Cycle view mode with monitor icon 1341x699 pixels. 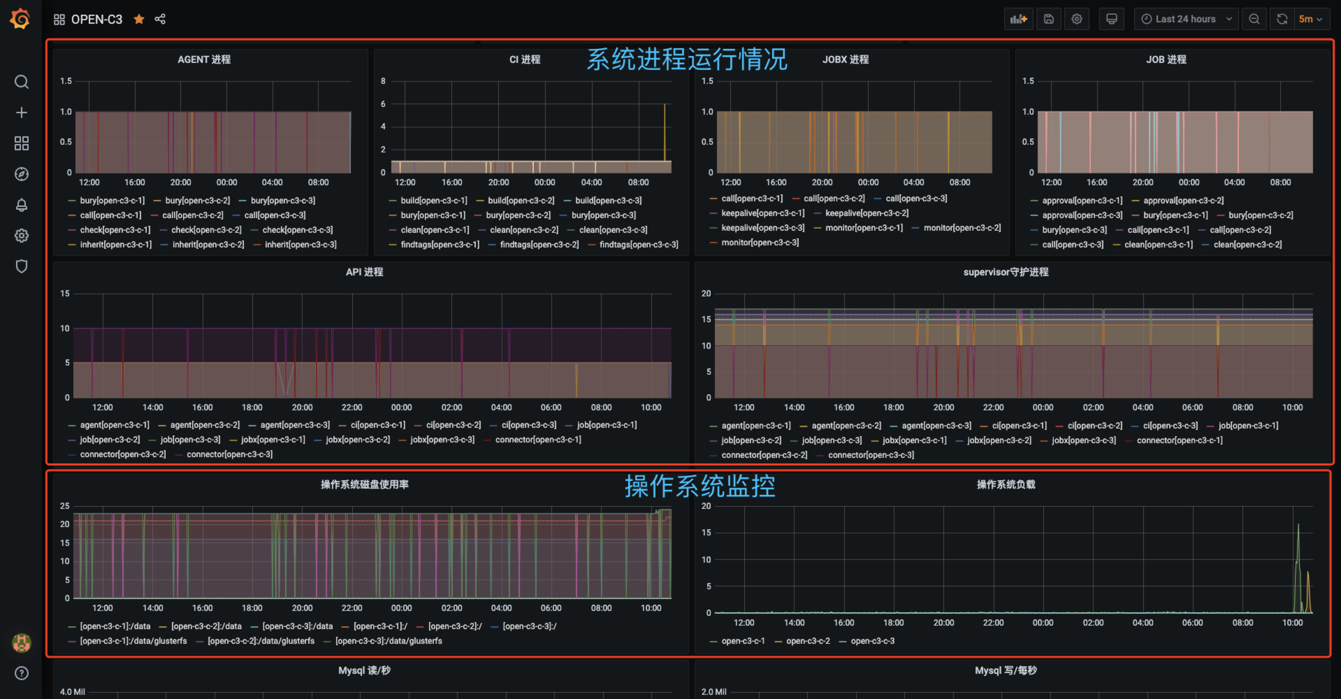pyautogui.click(x=1111, y=19)
